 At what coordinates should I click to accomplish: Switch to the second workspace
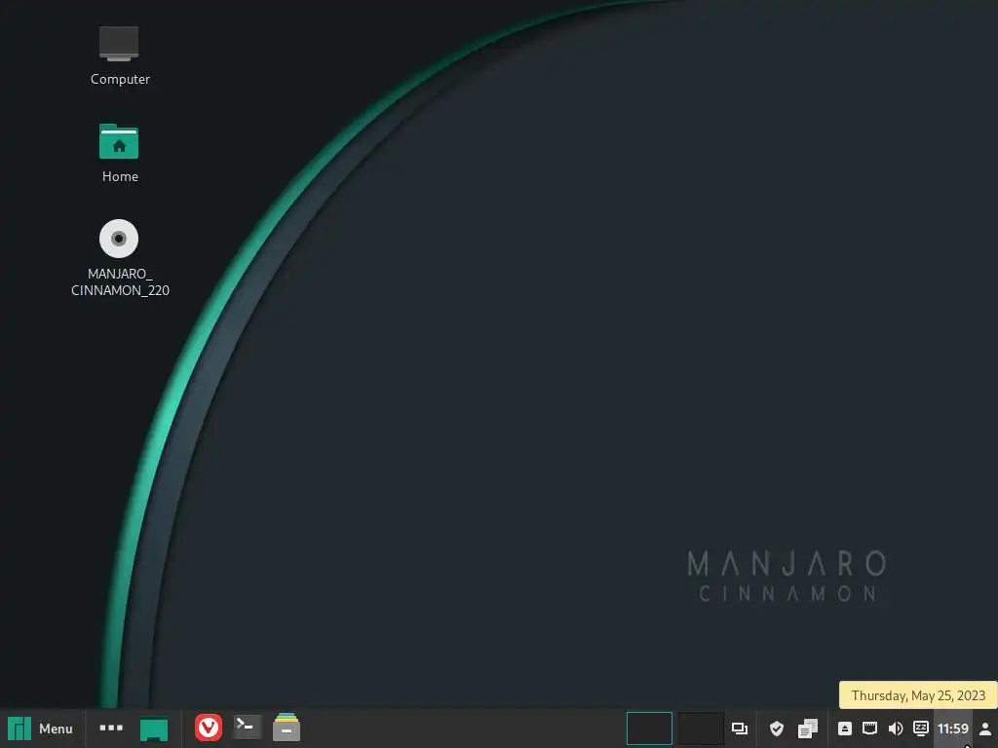[701, 729]
